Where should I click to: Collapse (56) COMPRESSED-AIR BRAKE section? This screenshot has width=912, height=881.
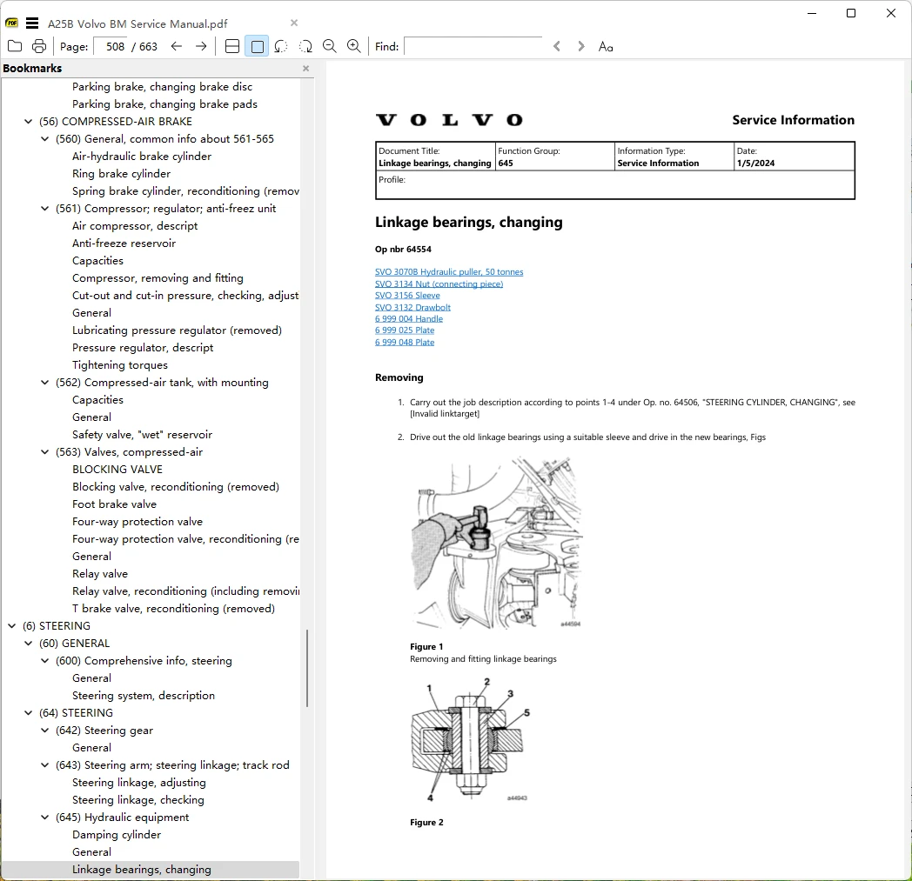coord(28,122)
